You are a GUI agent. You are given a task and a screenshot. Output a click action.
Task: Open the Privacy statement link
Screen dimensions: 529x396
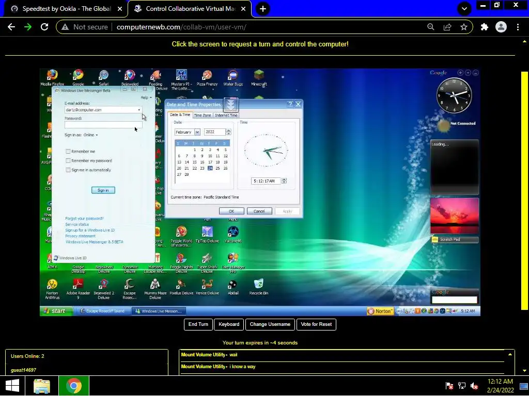[80, 236]
